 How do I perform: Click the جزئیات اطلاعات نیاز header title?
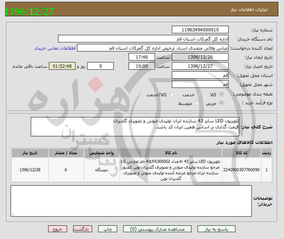point(249,9)
